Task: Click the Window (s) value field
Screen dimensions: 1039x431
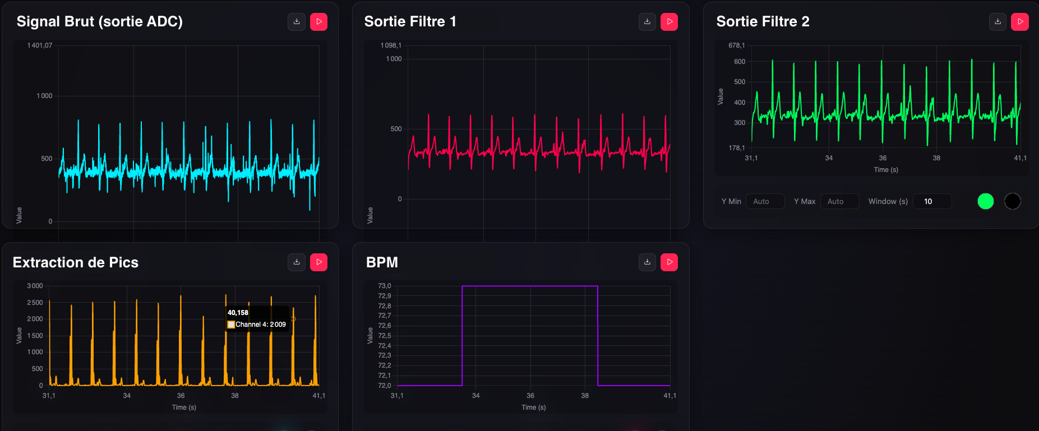Action: 932,201
